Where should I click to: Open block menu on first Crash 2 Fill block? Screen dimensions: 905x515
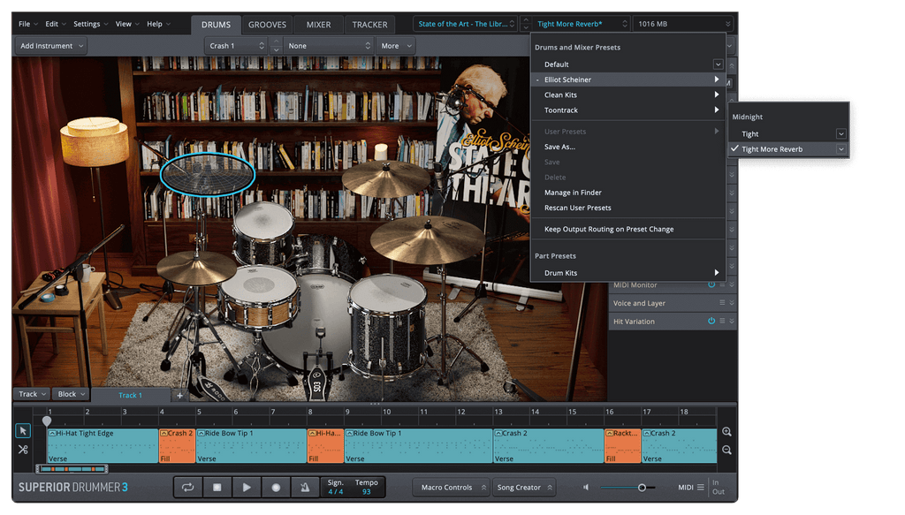click(x=164, y=433)
